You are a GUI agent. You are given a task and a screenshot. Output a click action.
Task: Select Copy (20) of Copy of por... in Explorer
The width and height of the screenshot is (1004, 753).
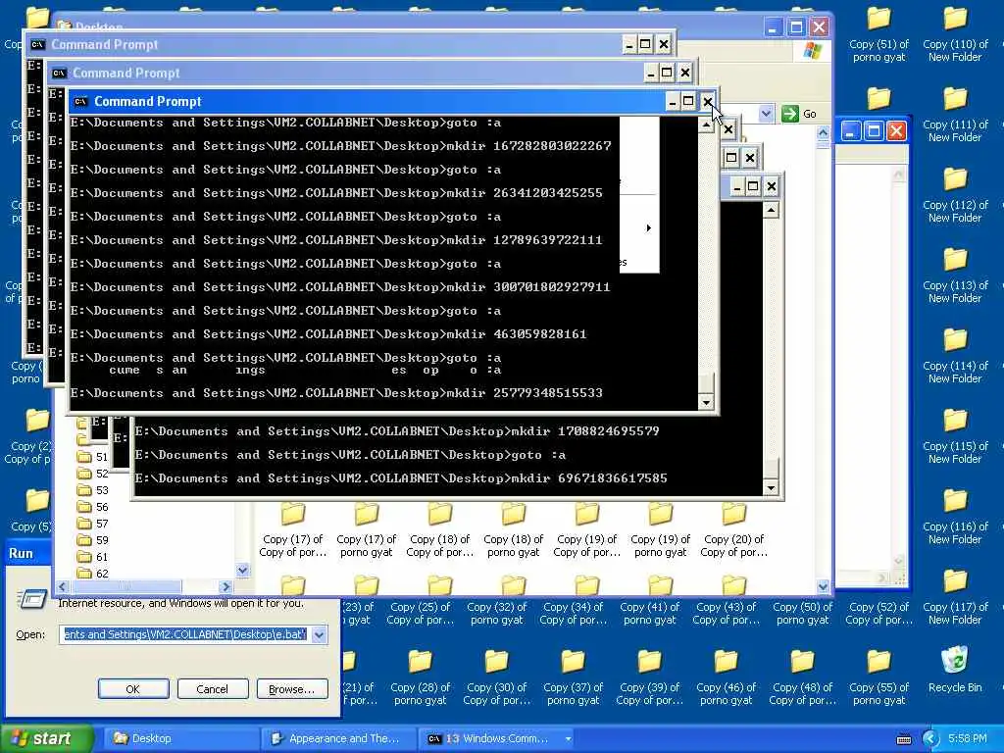pyautogui.click(x=733, y=530)
